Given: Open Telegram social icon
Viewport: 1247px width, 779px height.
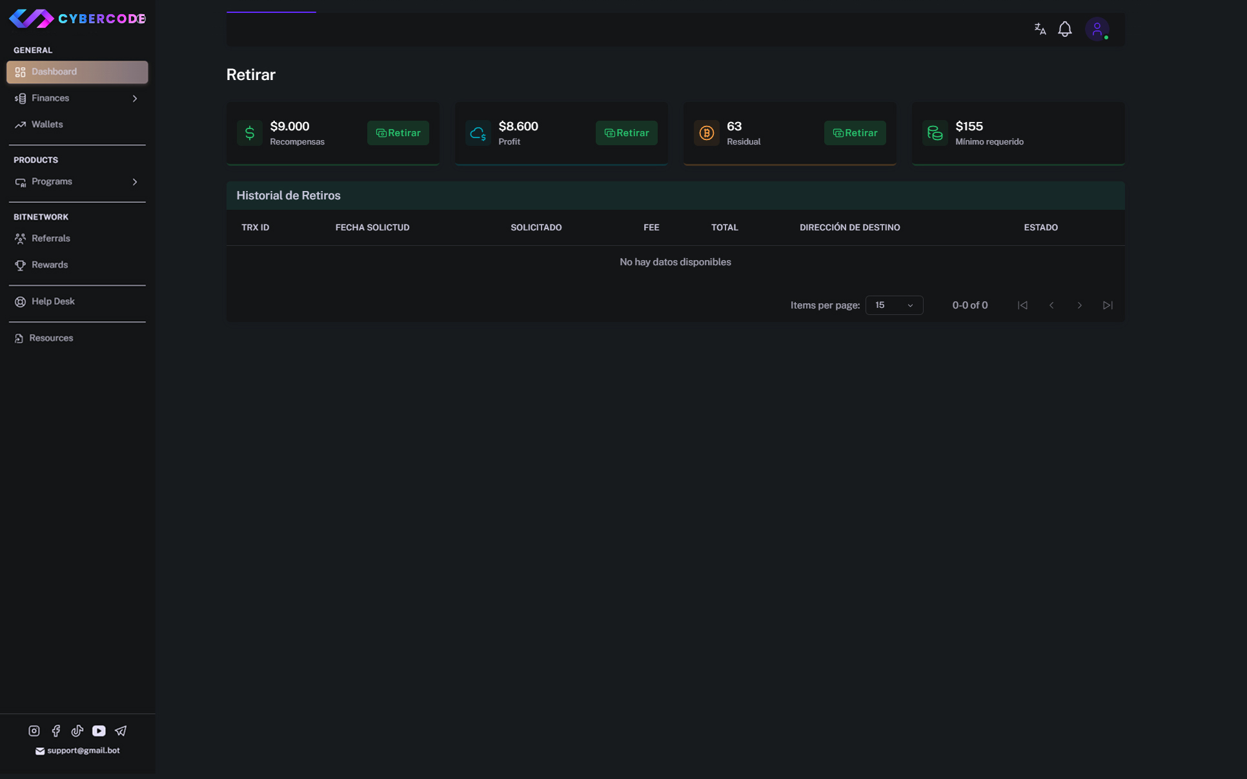Looking at the screenshot, I should (121, 731).
